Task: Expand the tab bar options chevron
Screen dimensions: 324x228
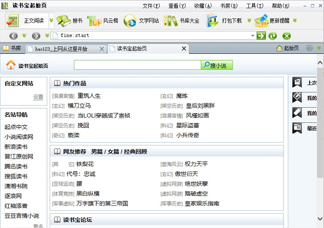Action: [319, 48]
